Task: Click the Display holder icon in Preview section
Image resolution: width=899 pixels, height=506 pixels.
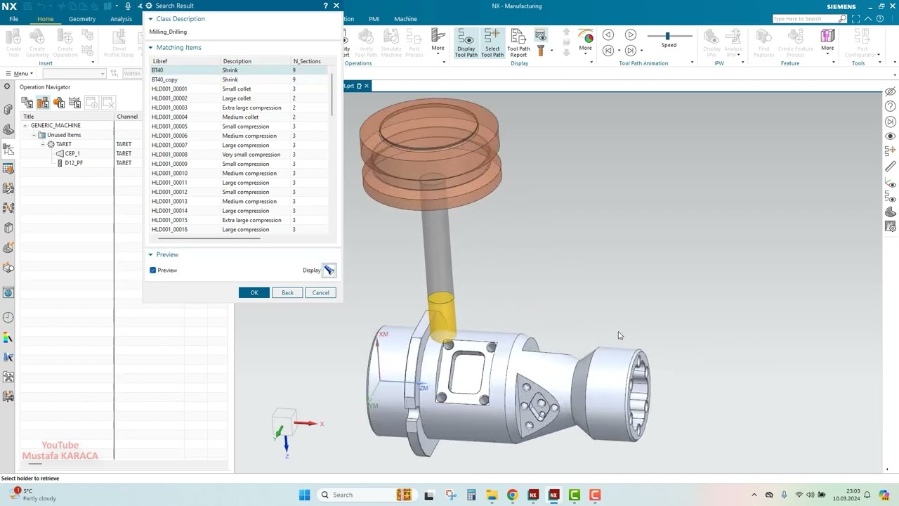Action: pyautogui.click(x=329, y=271)
